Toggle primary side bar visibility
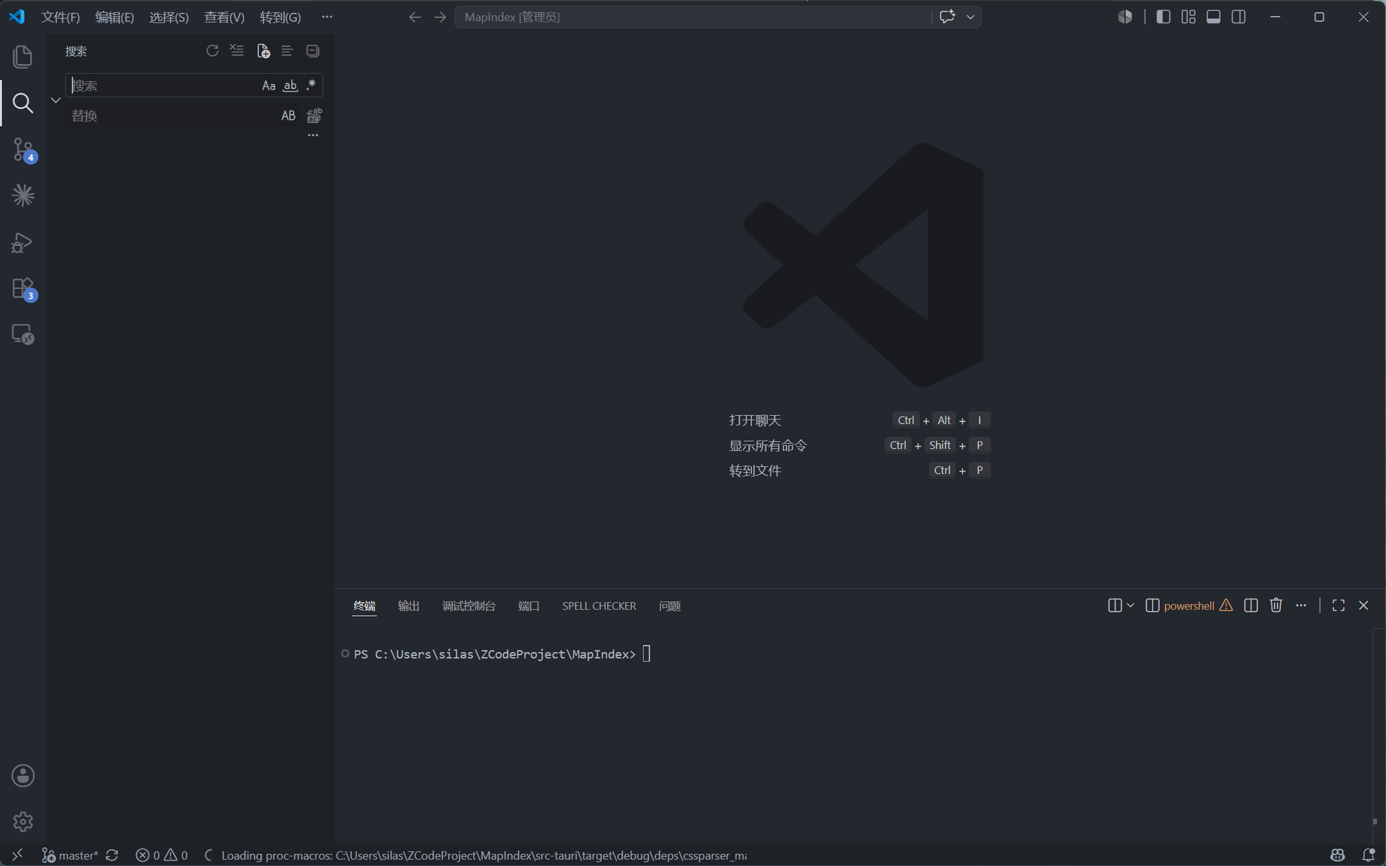The image size is (1386, 866). (x=1164, y=17)
